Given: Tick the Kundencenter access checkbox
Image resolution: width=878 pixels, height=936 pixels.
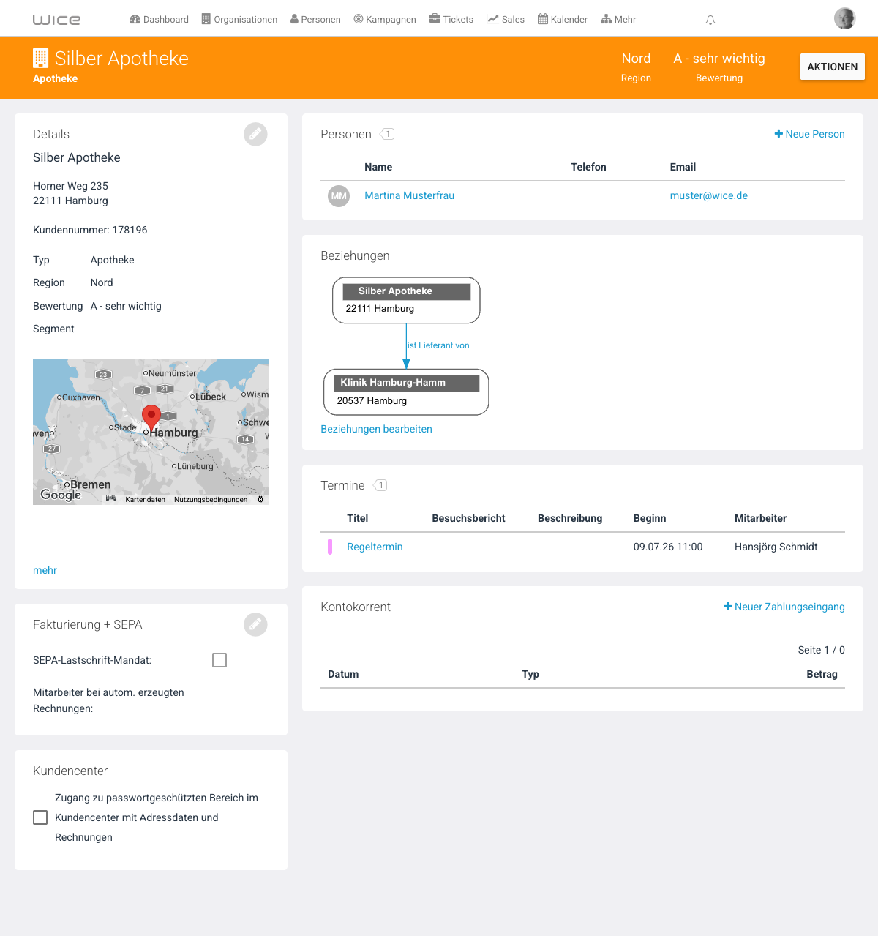Looking at the screenshot, I should click(x=40, y=817).
